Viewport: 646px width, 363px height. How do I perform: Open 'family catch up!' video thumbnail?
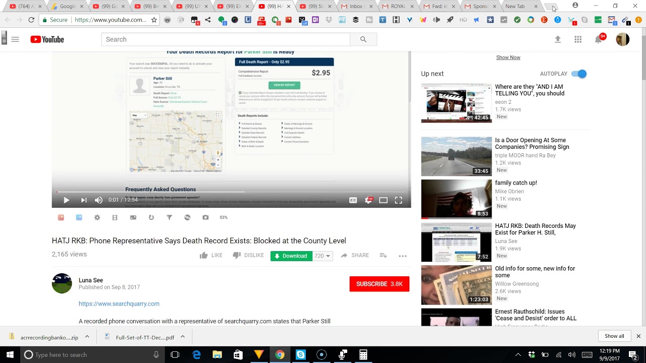[456, 199]
